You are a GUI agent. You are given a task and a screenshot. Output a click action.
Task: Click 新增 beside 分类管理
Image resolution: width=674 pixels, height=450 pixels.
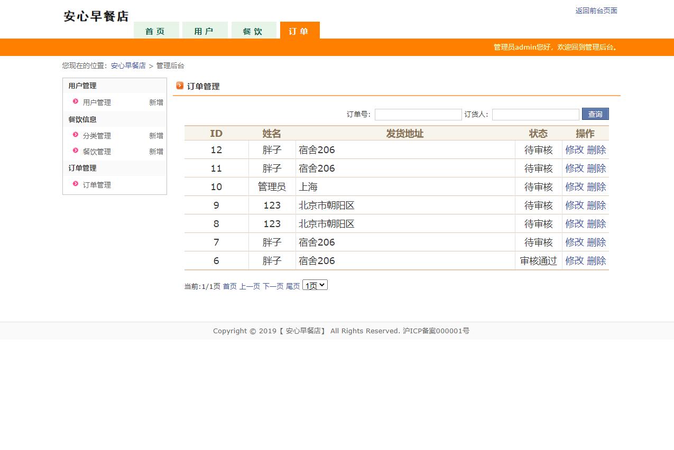coord(156,135)
